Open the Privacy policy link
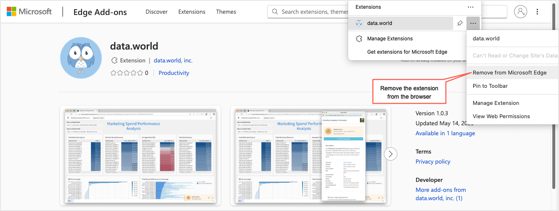The height and width of the screenshot is (211, 559). (x=433, y=161)
